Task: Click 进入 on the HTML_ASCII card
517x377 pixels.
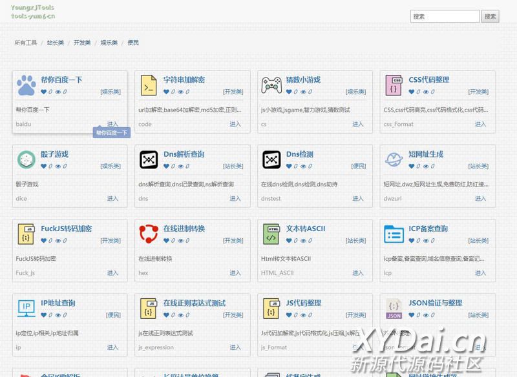Action: click(x=358, y=273)
